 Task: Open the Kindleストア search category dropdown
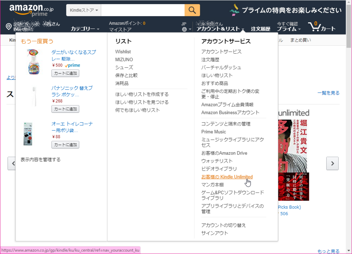click(84, 10)
